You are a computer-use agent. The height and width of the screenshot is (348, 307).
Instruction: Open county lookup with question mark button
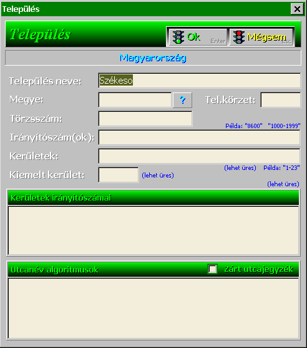pos(182,100)
